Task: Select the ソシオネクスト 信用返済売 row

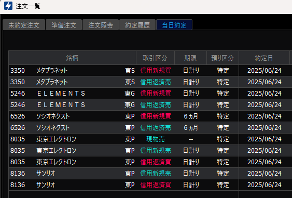Action: click(150, 128)
